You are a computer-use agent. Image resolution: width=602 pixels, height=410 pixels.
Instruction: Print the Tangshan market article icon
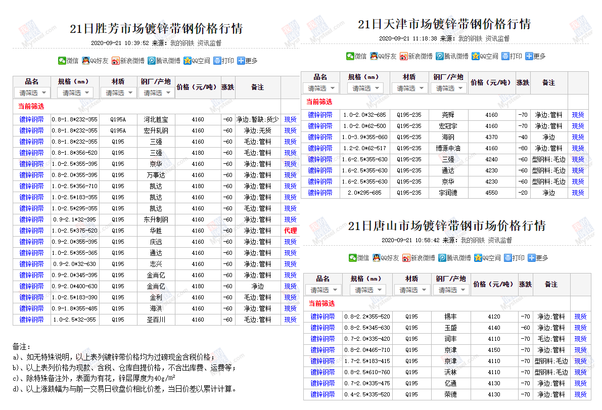(508, 258)
